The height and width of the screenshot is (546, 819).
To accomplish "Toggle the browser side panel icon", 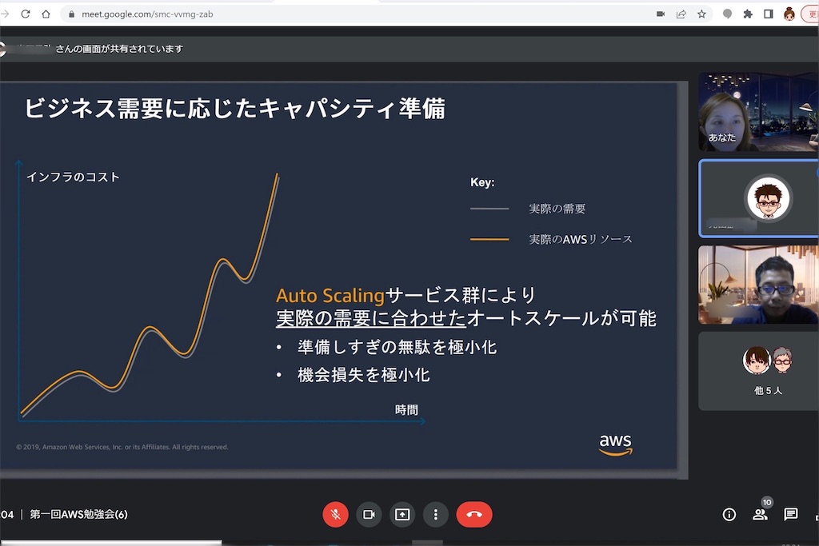I will coord(769,14).
